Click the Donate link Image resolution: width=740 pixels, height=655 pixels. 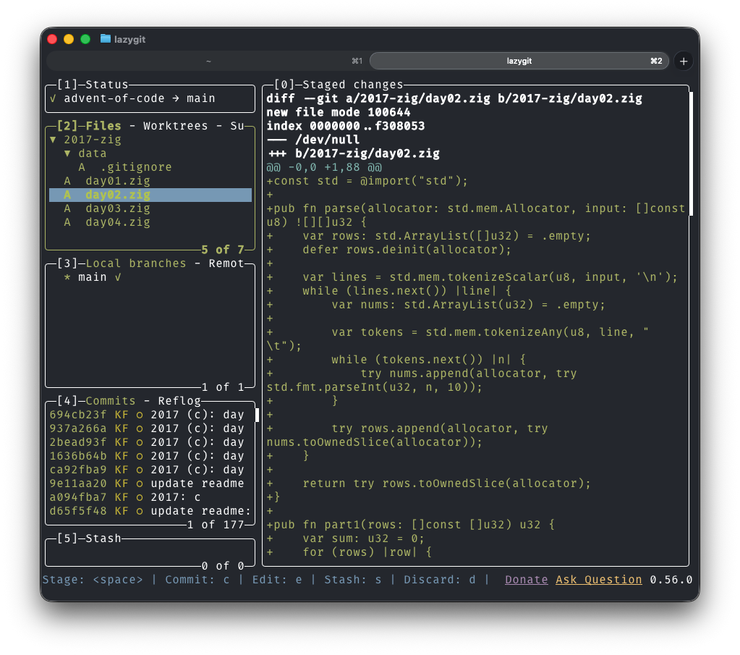[x=526, y=580]
